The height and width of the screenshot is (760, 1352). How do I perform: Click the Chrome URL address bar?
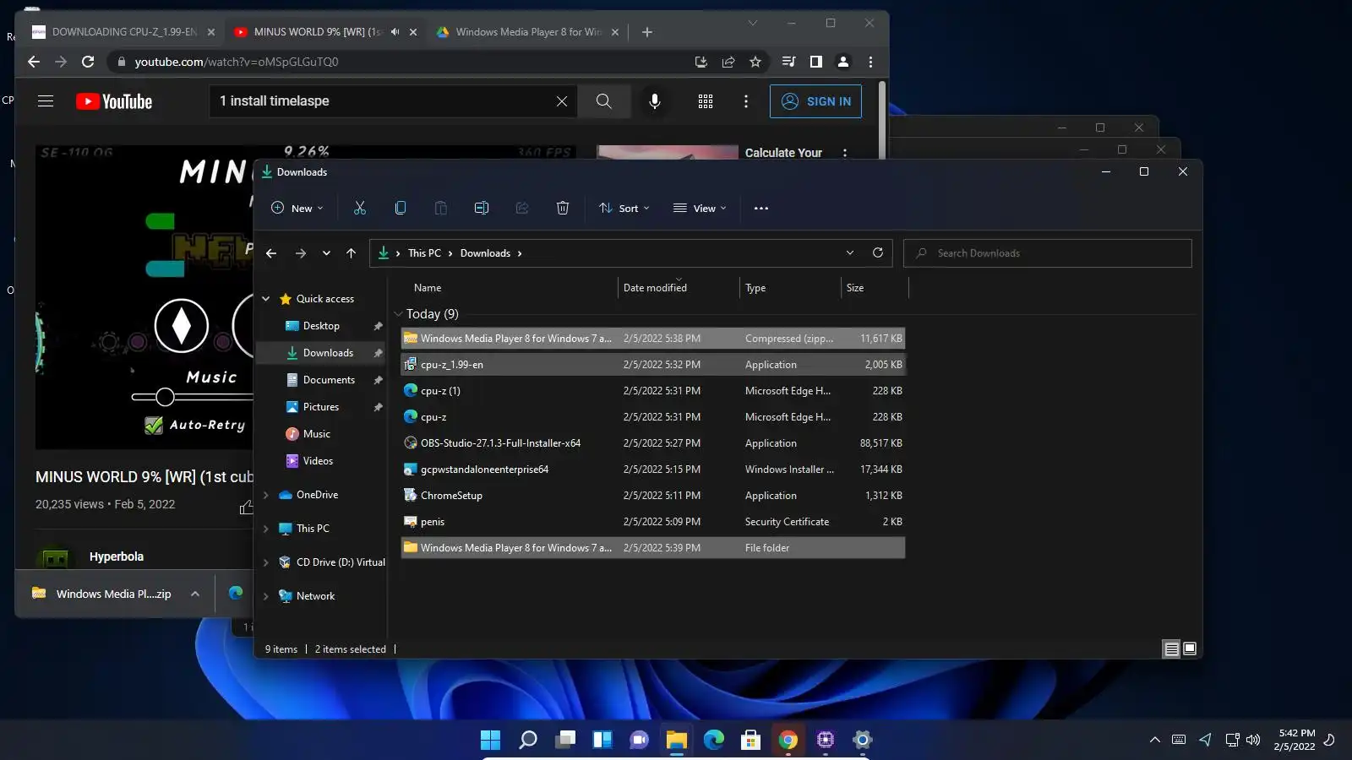(406, 62)
